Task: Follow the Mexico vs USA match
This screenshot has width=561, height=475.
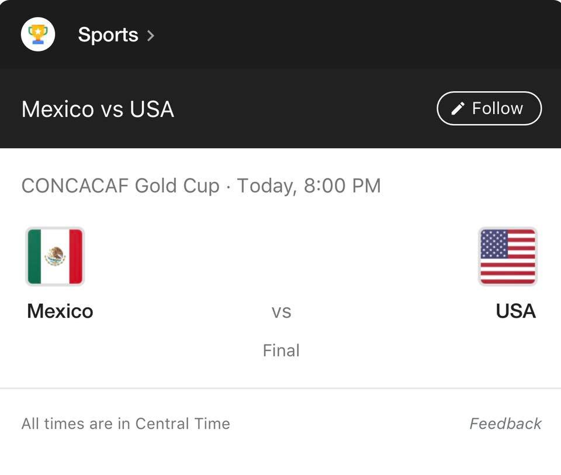Action: pos(489,108)
